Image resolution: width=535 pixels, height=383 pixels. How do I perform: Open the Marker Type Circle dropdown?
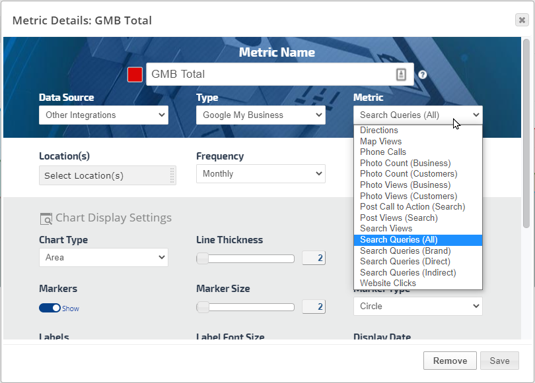click(417, 307)
